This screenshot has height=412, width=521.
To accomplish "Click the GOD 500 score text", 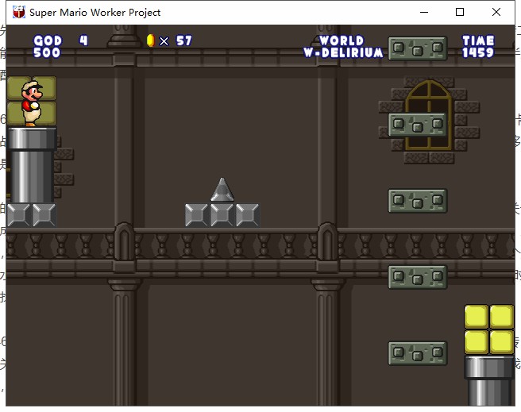I will click(47, 47).
